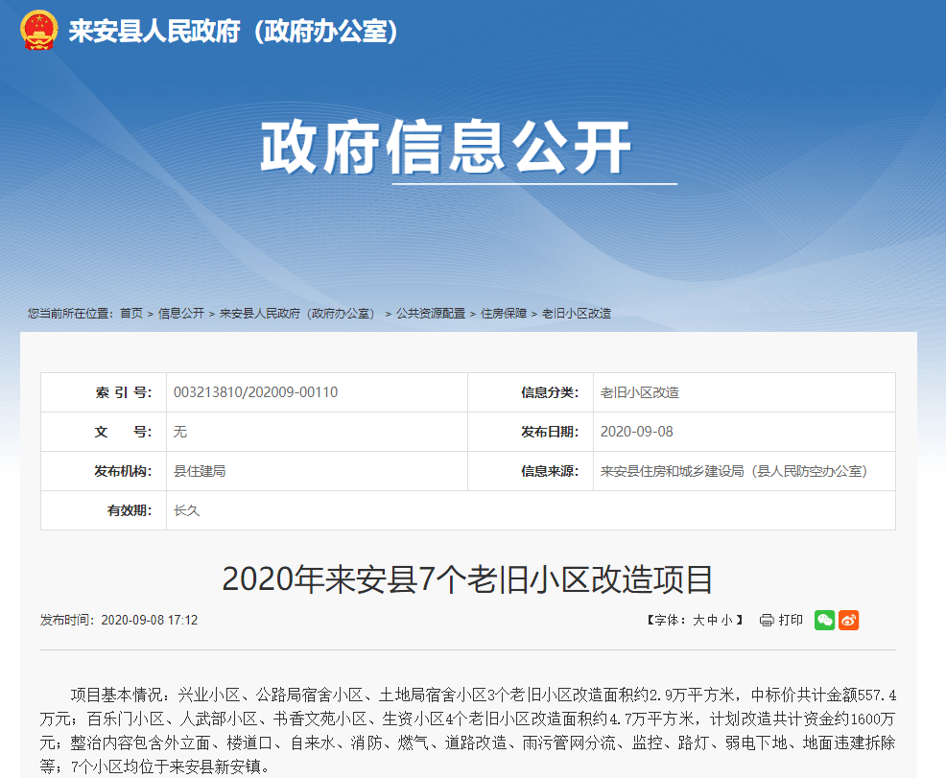This screenshot has height=778, width=946.
Task: Click 发布机构 label cell
Action: coord(104,471)
